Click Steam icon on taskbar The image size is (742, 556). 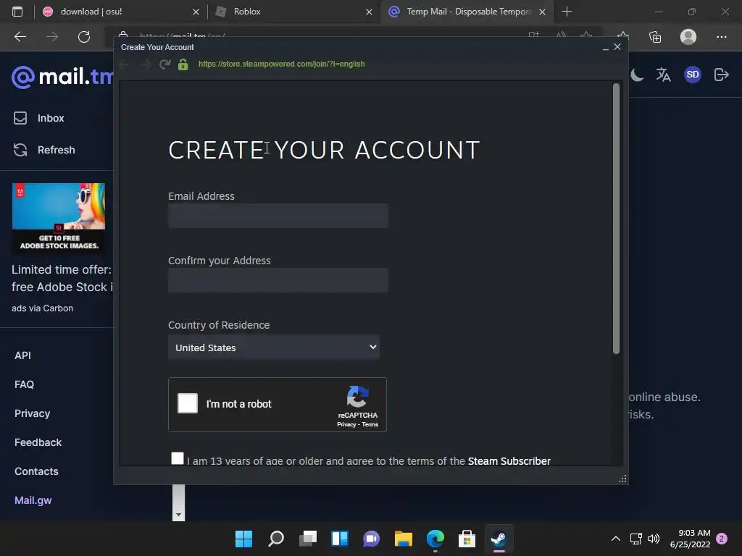(x=499, y=539)
